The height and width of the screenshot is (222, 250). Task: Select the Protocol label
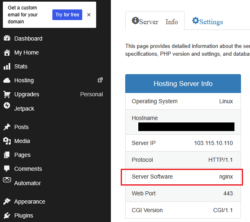(x=142, y=160)
